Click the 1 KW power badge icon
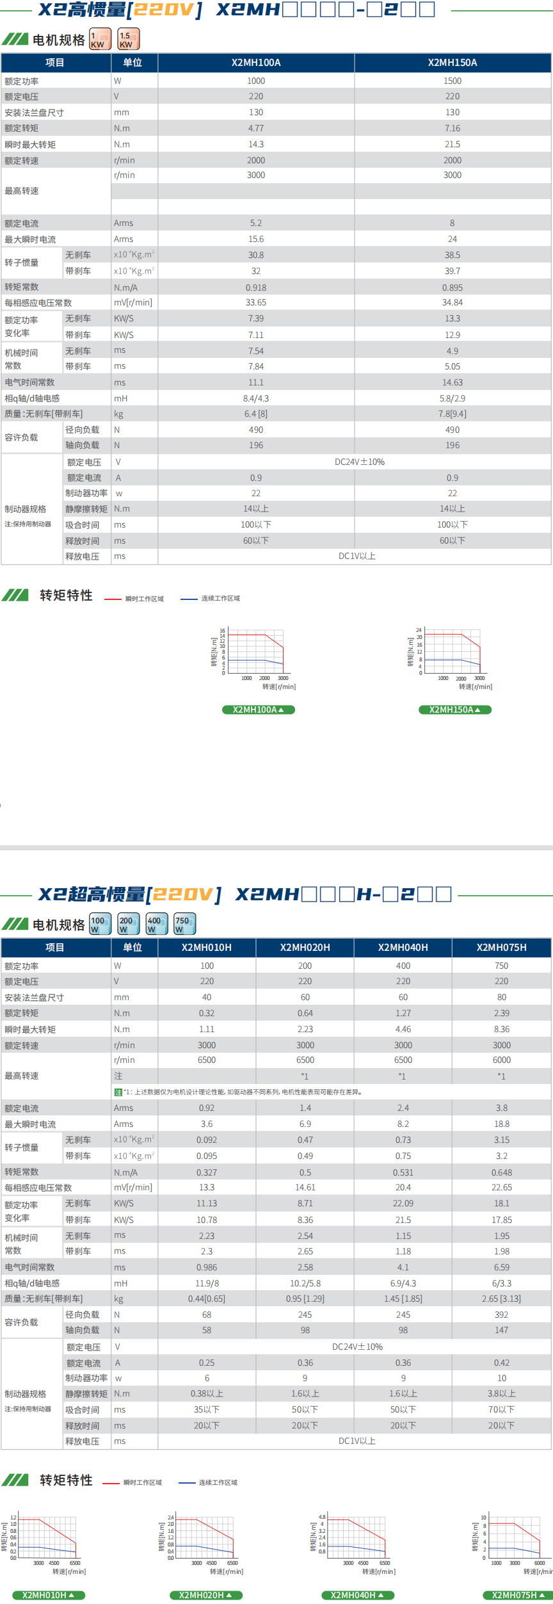This screenshot has height=1604, width=553. coord(100,39)
